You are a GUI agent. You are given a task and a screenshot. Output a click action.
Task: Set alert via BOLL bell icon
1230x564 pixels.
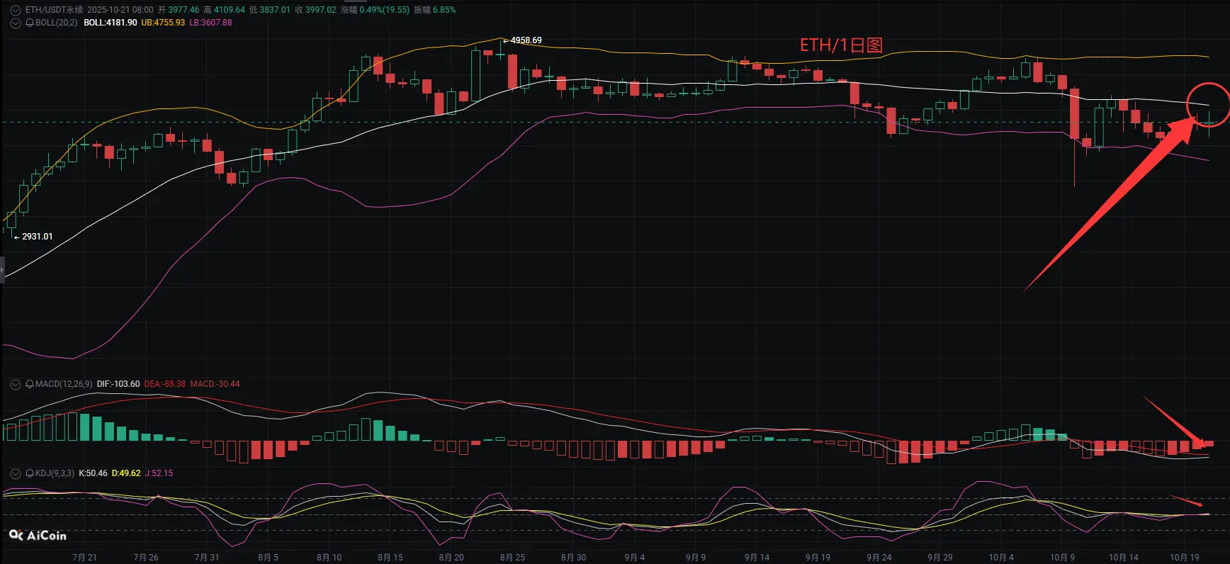point(30,23)
